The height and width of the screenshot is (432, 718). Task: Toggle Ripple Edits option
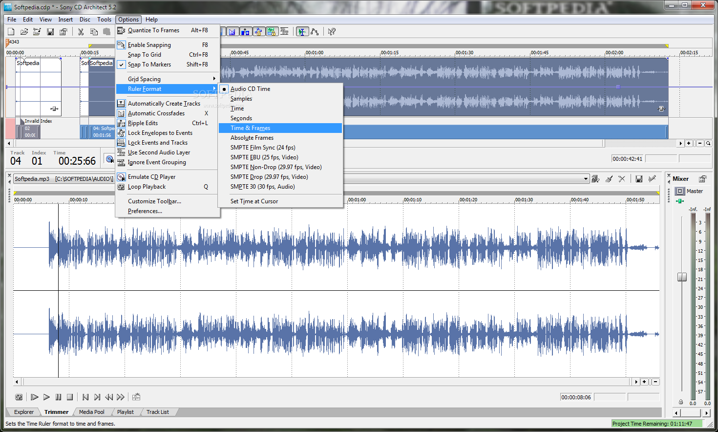pyautogui.click(x=168, y=123)
